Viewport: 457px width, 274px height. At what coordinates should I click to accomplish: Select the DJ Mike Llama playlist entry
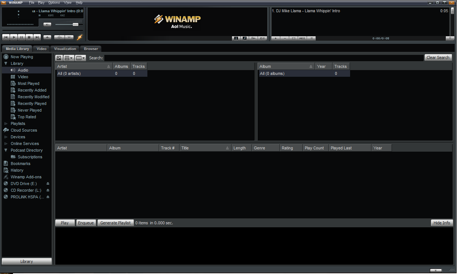click(360, 11)
